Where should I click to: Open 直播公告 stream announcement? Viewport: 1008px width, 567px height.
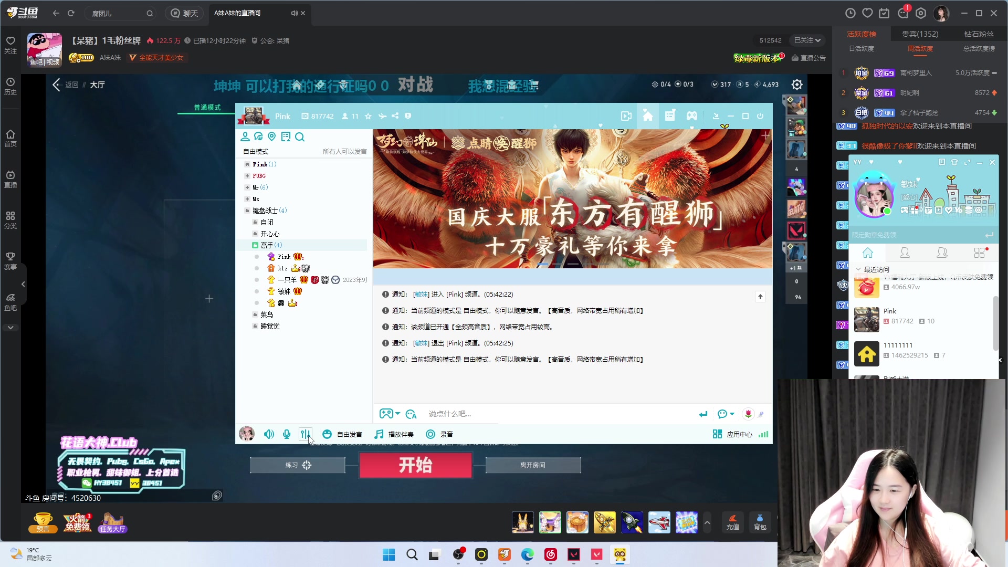[x=808, y=58]
